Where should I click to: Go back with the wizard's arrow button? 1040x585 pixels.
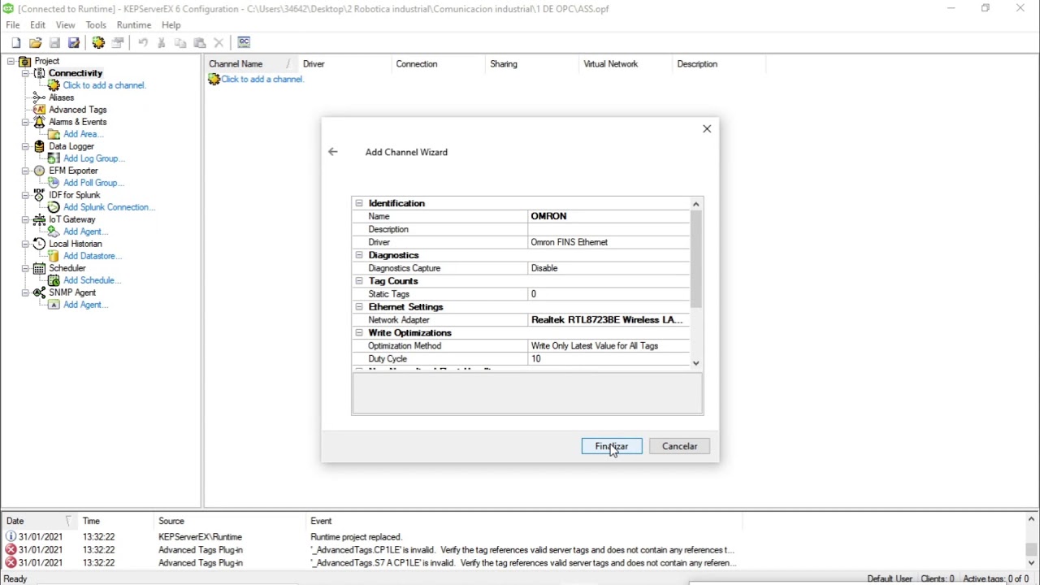[333, 152]
